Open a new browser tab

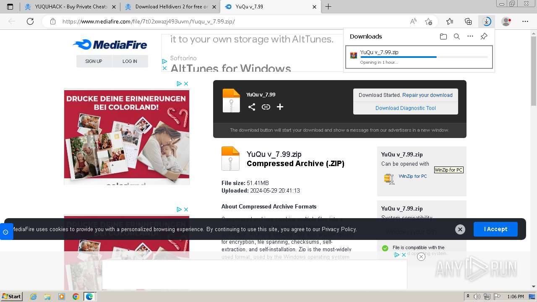click(x=328, y=7)
